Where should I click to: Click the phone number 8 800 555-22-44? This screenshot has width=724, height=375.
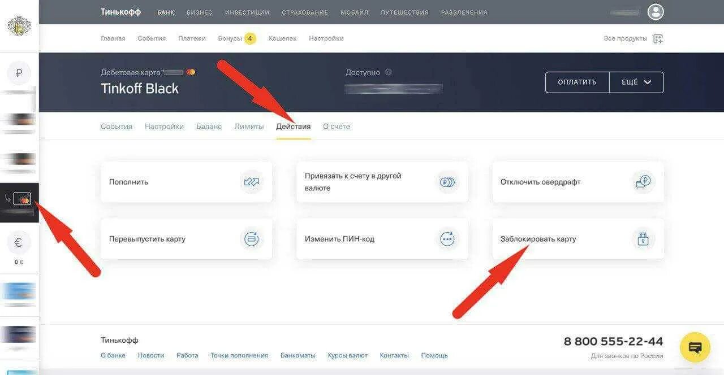(614, 341)
